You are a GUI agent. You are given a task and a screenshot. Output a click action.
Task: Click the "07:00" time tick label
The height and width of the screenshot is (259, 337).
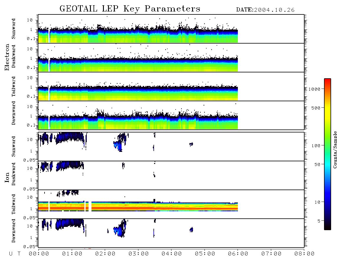click(271, 254)
